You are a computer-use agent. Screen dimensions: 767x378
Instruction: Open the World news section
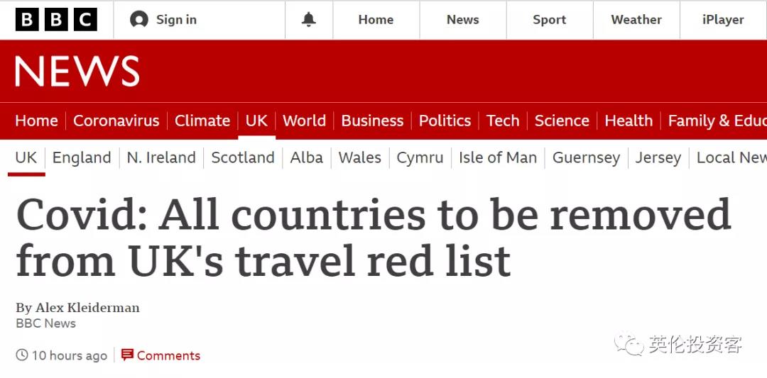tap(304, 121)
